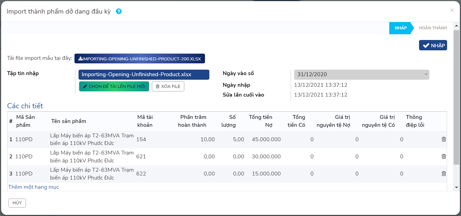Click the Mã tài khoản column header
461x216 pixels.
[x=145, y=121]
